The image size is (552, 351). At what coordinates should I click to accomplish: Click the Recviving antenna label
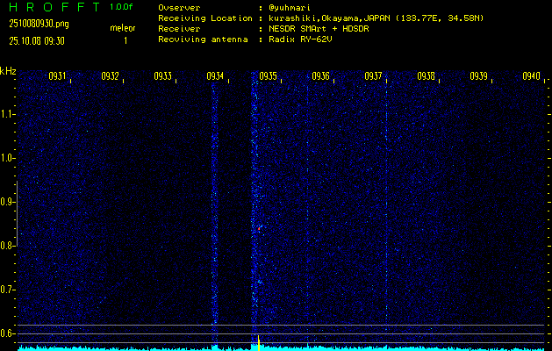point(203,39)
